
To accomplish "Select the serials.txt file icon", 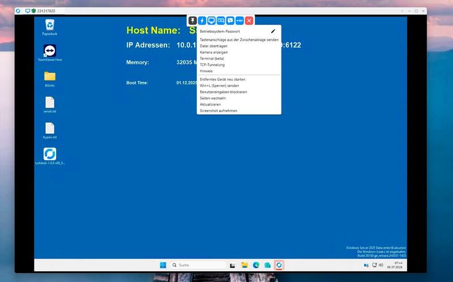I will tap(50, 105).
